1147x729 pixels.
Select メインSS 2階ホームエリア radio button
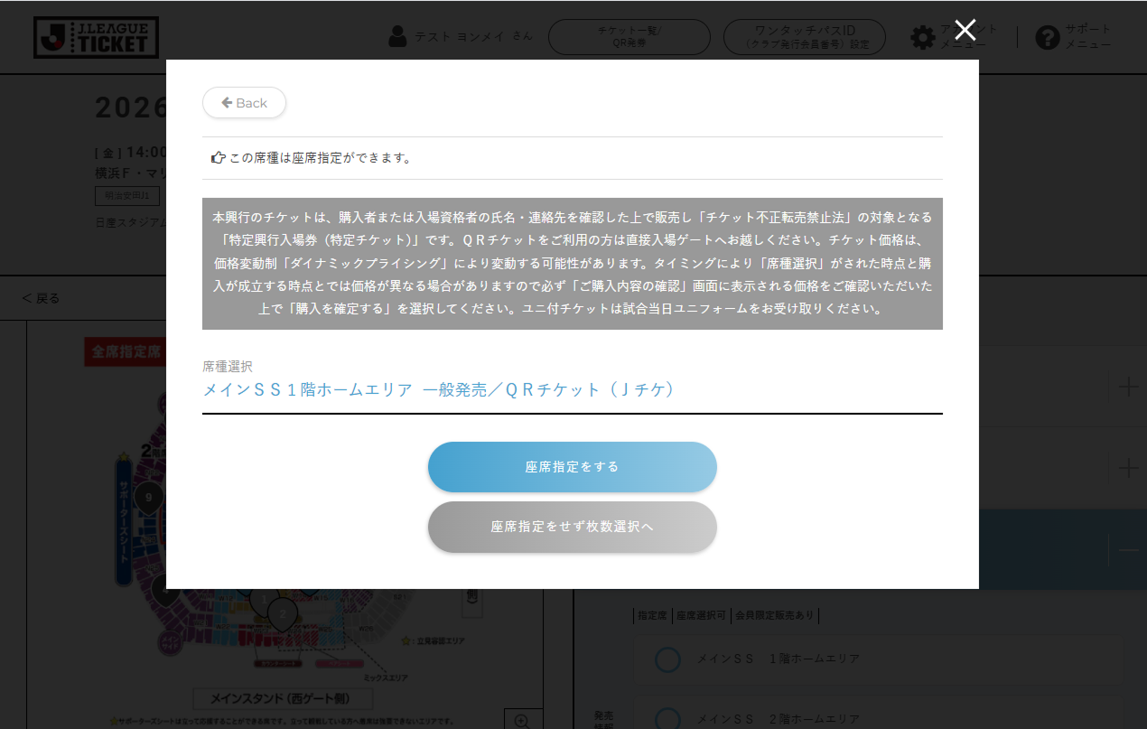(667, 719)
